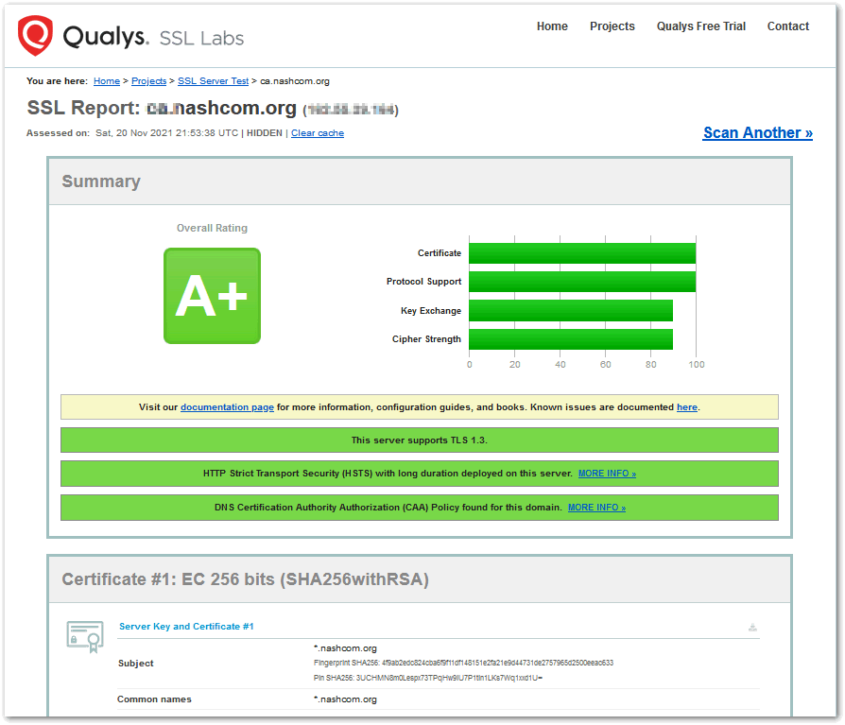
Task: Click the Certificate score bar
Action: click(x=582, y=253)
